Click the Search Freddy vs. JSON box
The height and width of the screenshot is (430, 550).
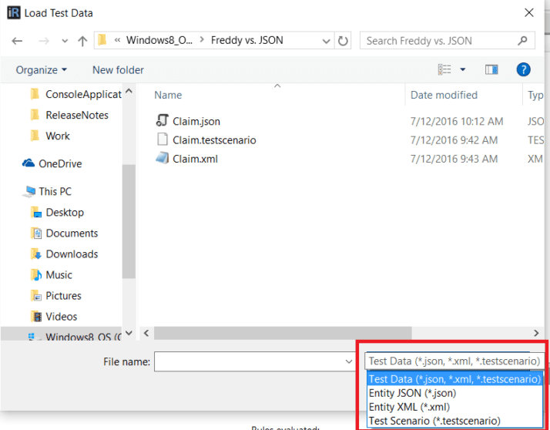click(x=439, y=41)
